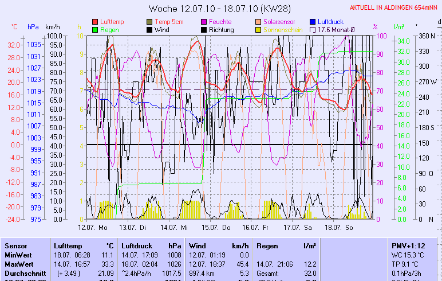442x281 pixels.
Task: Click the black Richtung legend square
Action: point(204,30)
